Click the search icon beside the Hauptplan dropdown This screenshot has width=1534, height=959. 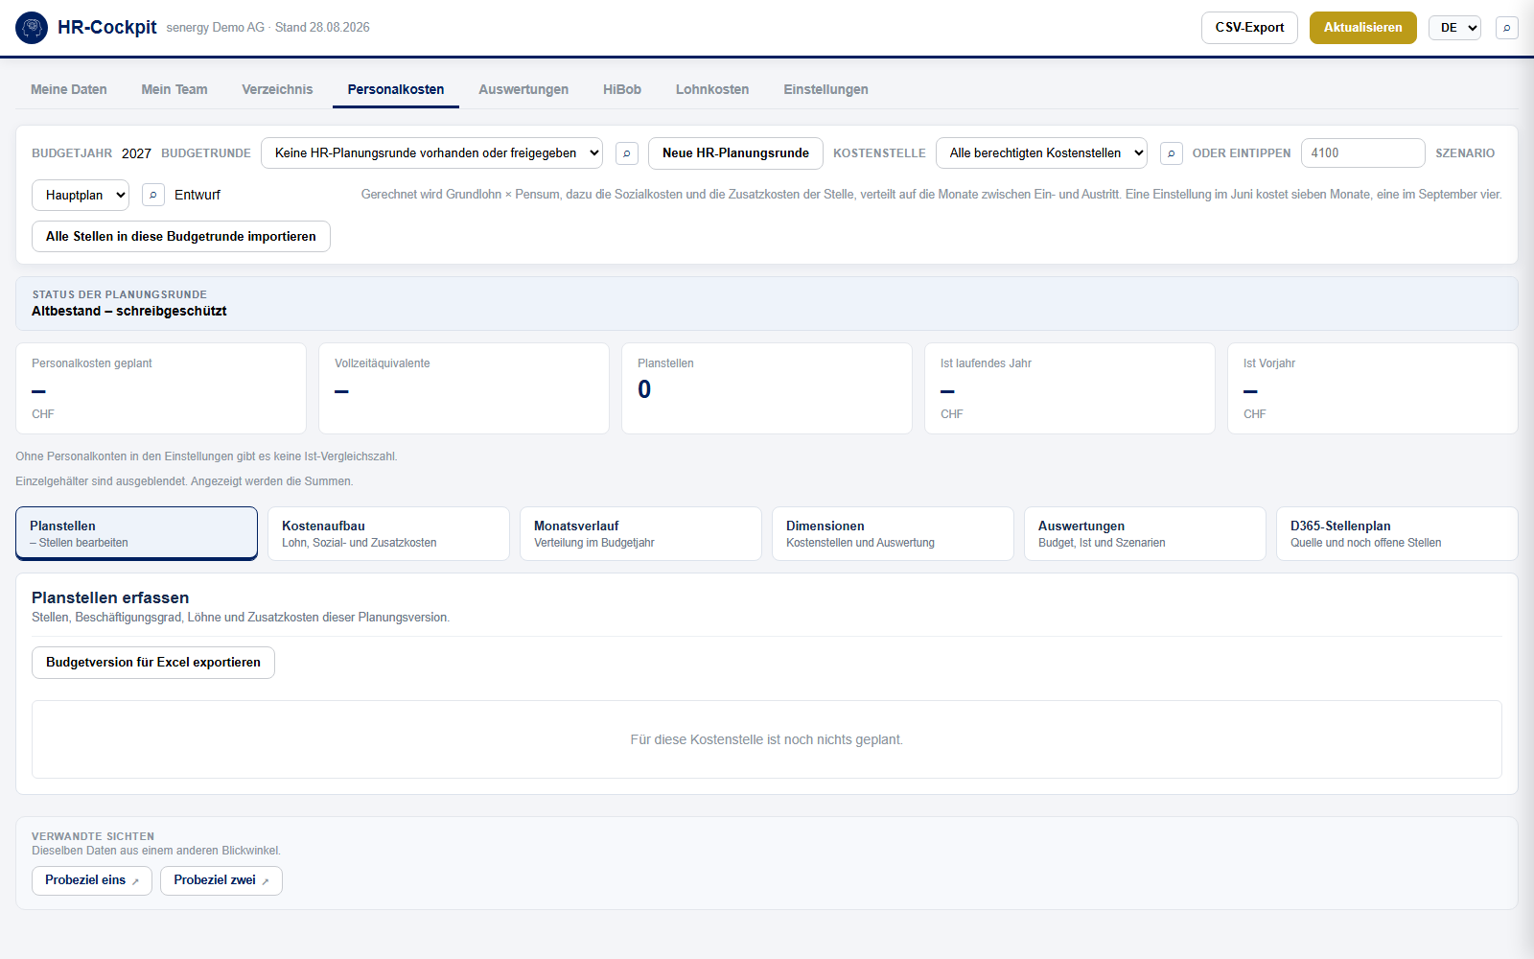tap(153, 195)
